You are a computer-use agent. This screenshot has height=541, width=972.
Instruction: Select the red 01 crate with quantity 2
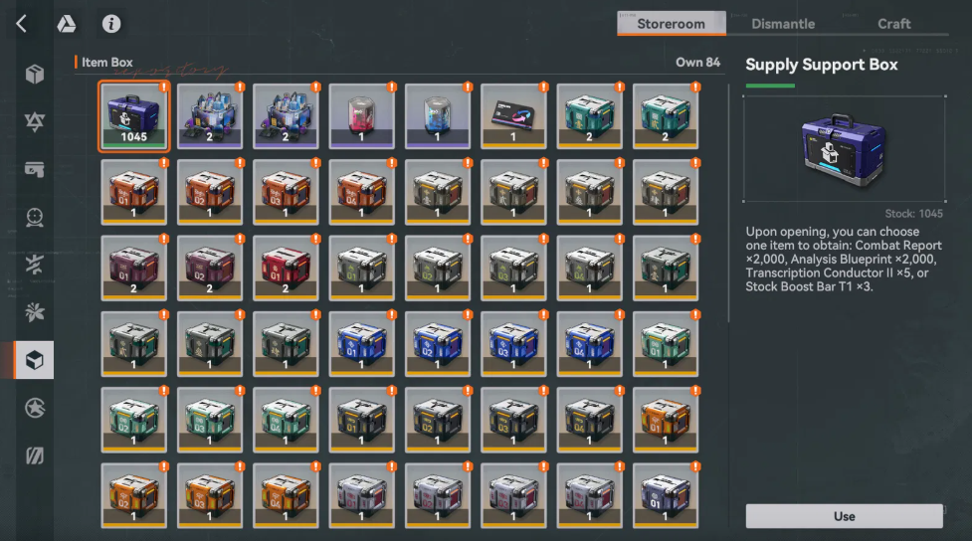tap(286, 269)
